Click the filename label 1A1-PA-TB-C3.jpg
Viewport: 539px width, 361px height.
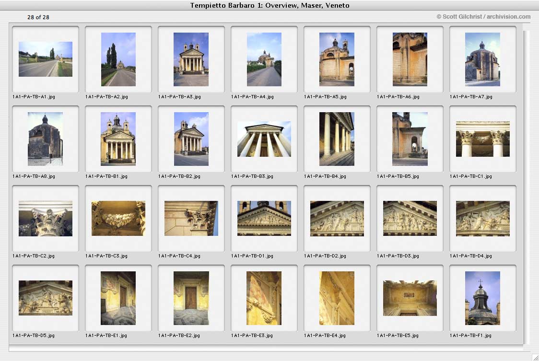click(x=106, y=256)
